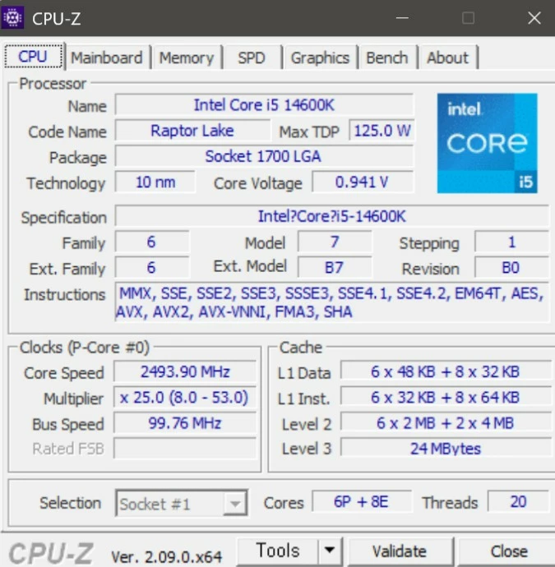Click the Code Name value Raptor Lake
Screen dimensions: 555x567
pyautogui.click(x=192, y=131)
